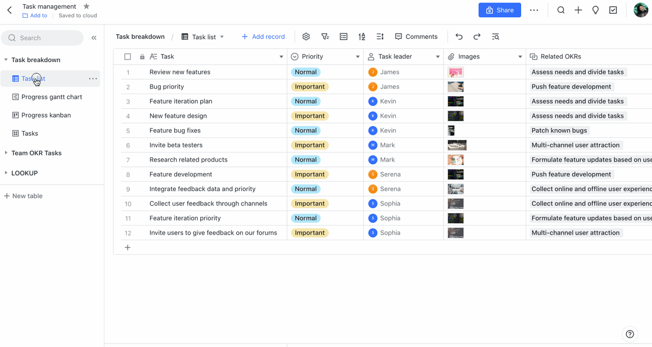Open the Progress gantt chart view
The width and height of the screenshot is (652, 347).
[x=51, y=97]
